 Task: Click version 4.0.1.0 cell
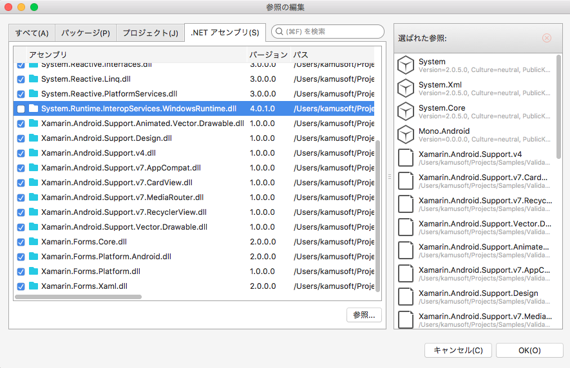click(263, 108)
